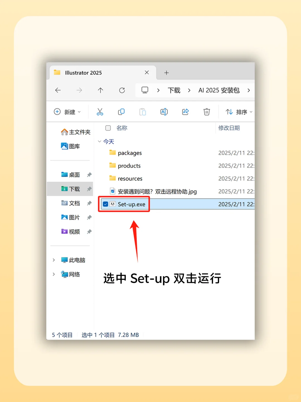The height and width of the screenshot is (402, 301).
Task: Share the file using the Share icon
Action: 185,112
